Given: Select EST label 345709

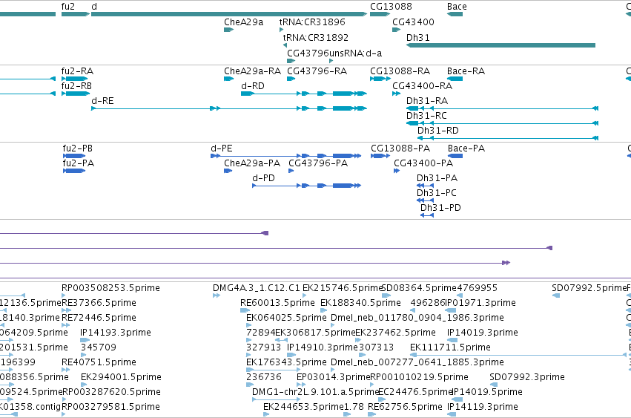Looking at the screenshot, I should point(99,347).
